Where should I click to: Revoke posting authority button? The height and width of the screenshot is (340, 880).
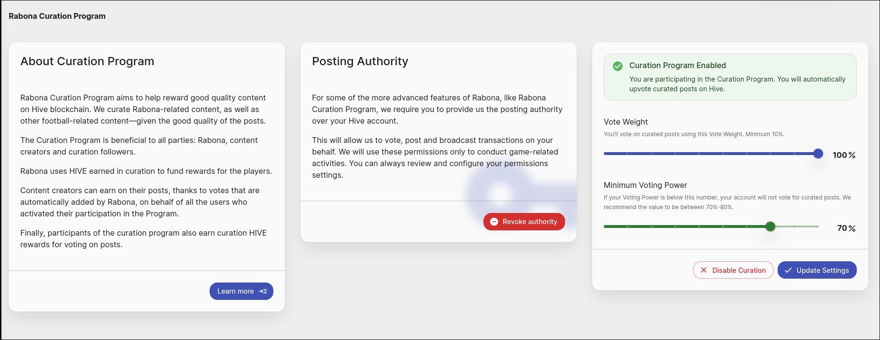[524, 222]
